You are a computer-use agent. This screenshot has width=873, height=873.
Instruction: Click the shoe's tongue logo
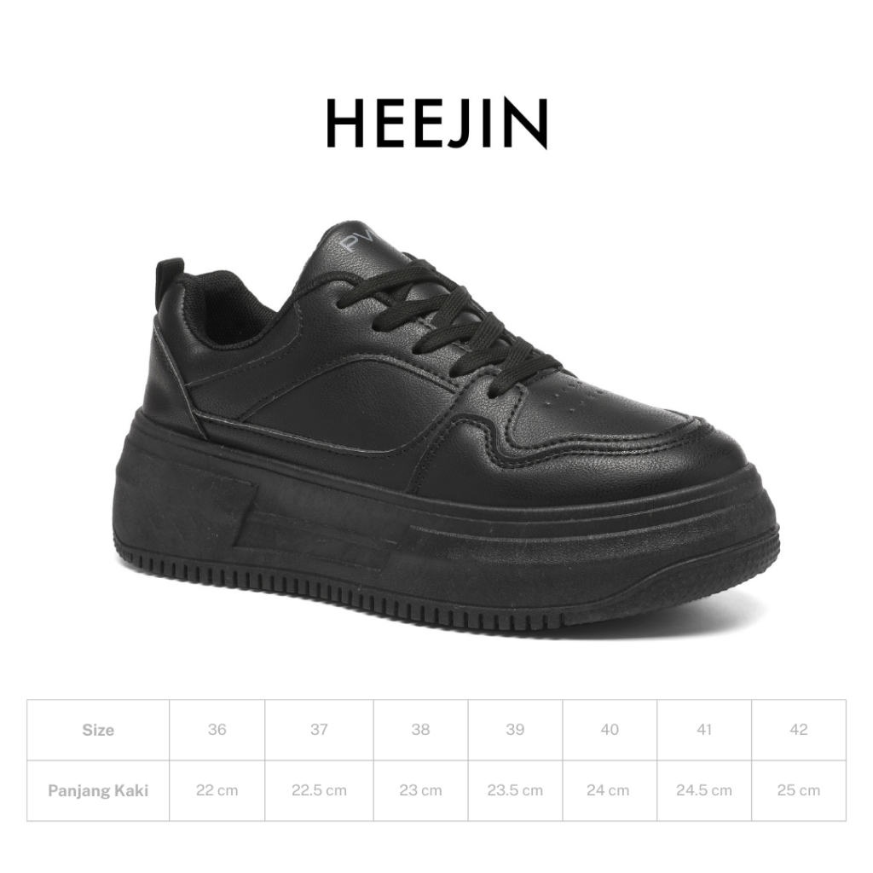click(356, 240)
